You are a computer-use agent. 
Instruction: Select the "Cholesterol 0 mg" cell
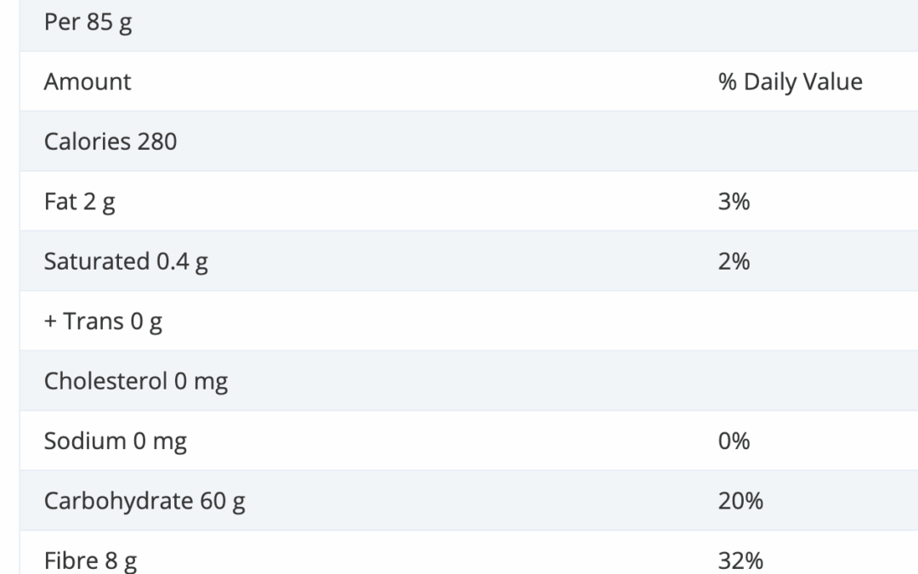click(x=136, y=381)
